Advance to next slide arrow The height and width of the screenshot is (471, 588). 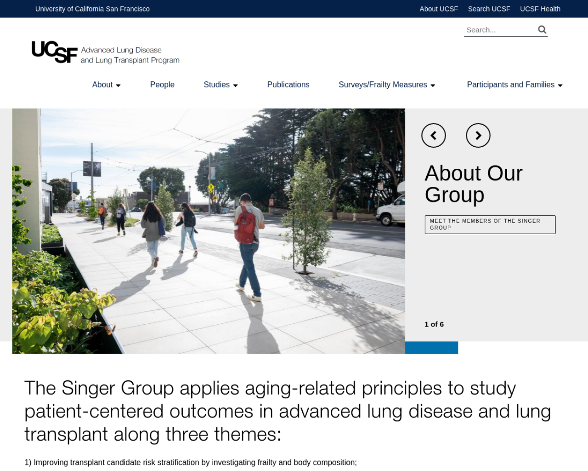(478, 136)
